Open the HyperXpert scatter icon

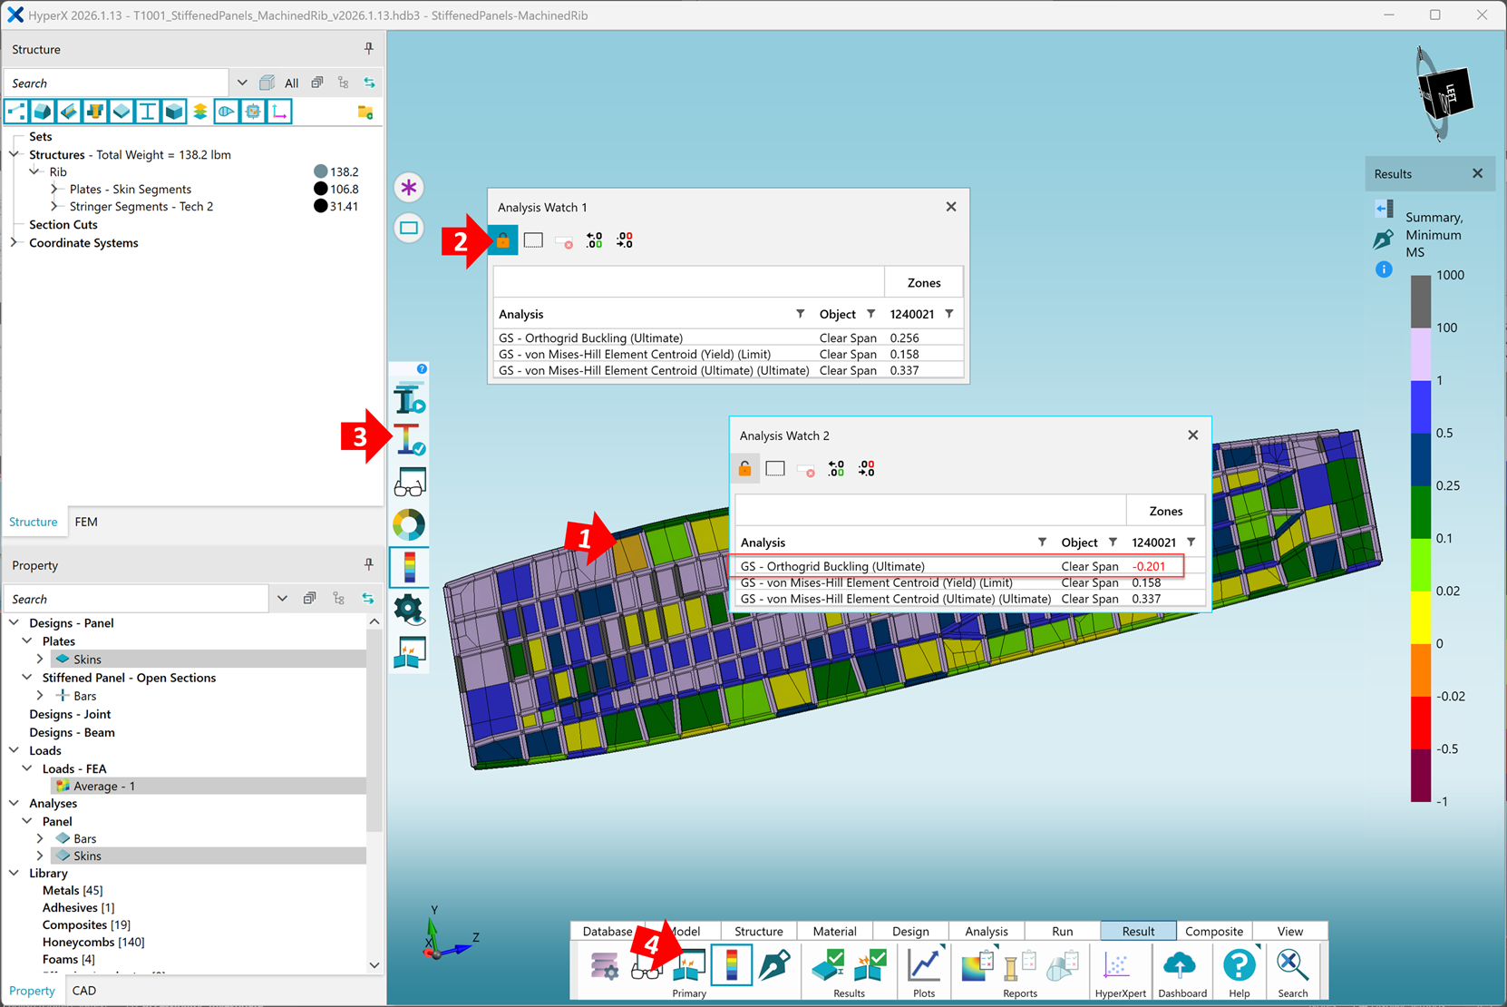pos(1117,965)
